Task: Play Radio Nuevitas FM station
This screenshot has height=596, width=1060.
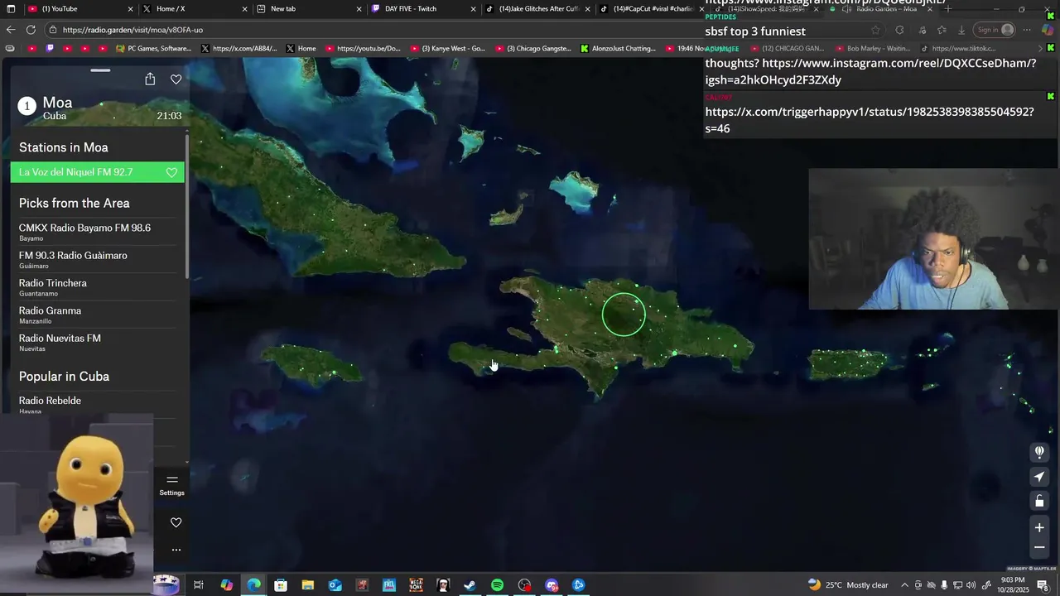Action: 98,343
